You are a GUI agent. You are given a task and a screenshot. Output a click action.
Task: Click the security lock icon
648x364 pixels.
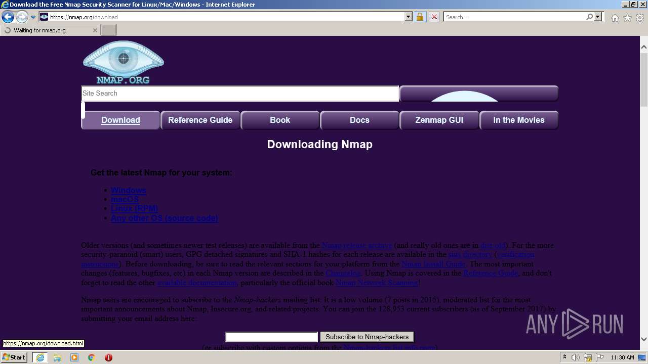[x=420, y=17]
